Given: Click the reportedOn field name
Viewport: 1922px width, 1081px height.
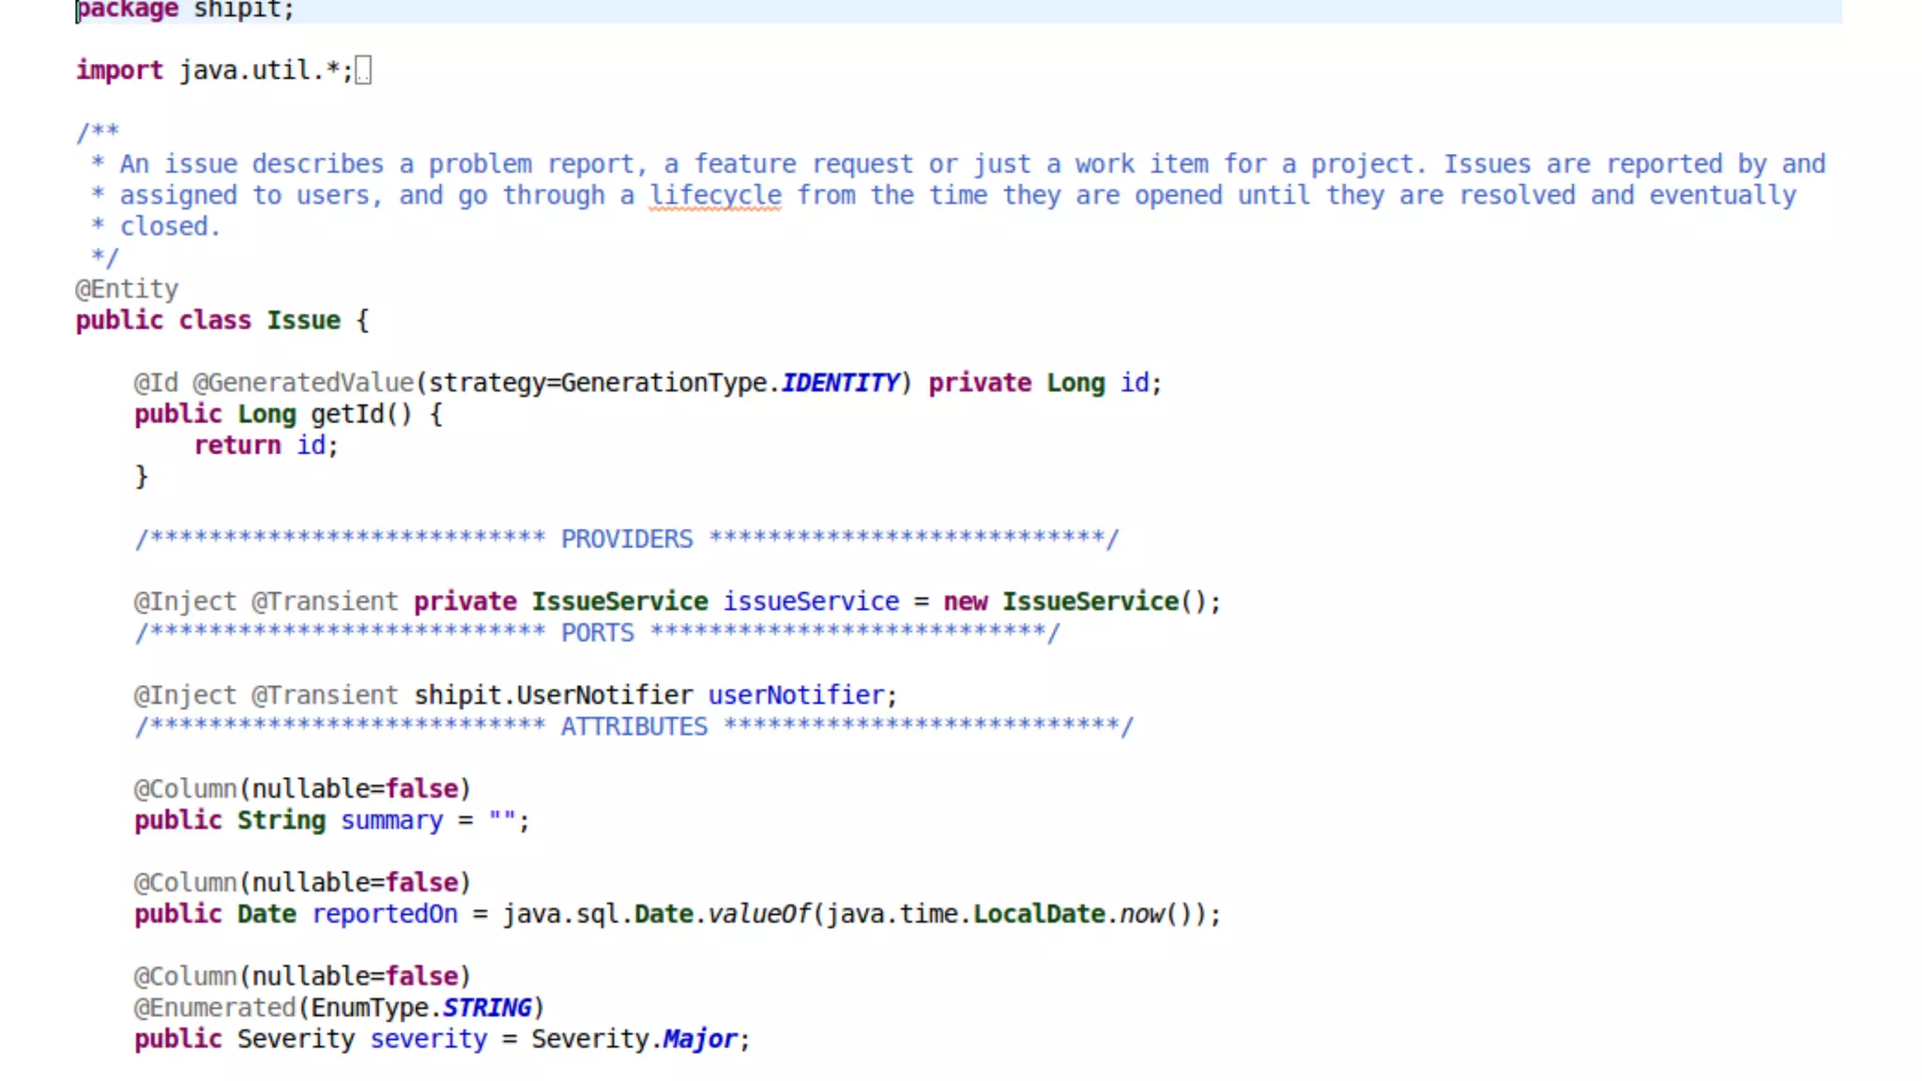Looking at the screenshot, I should coord(385,915).
